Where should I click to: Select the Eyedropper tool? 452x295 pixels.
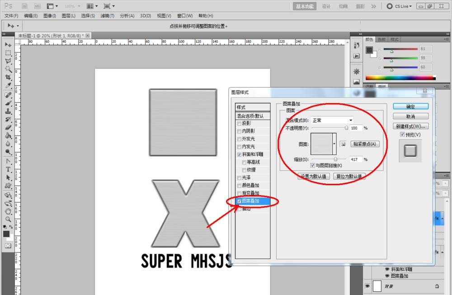point(8,85)
